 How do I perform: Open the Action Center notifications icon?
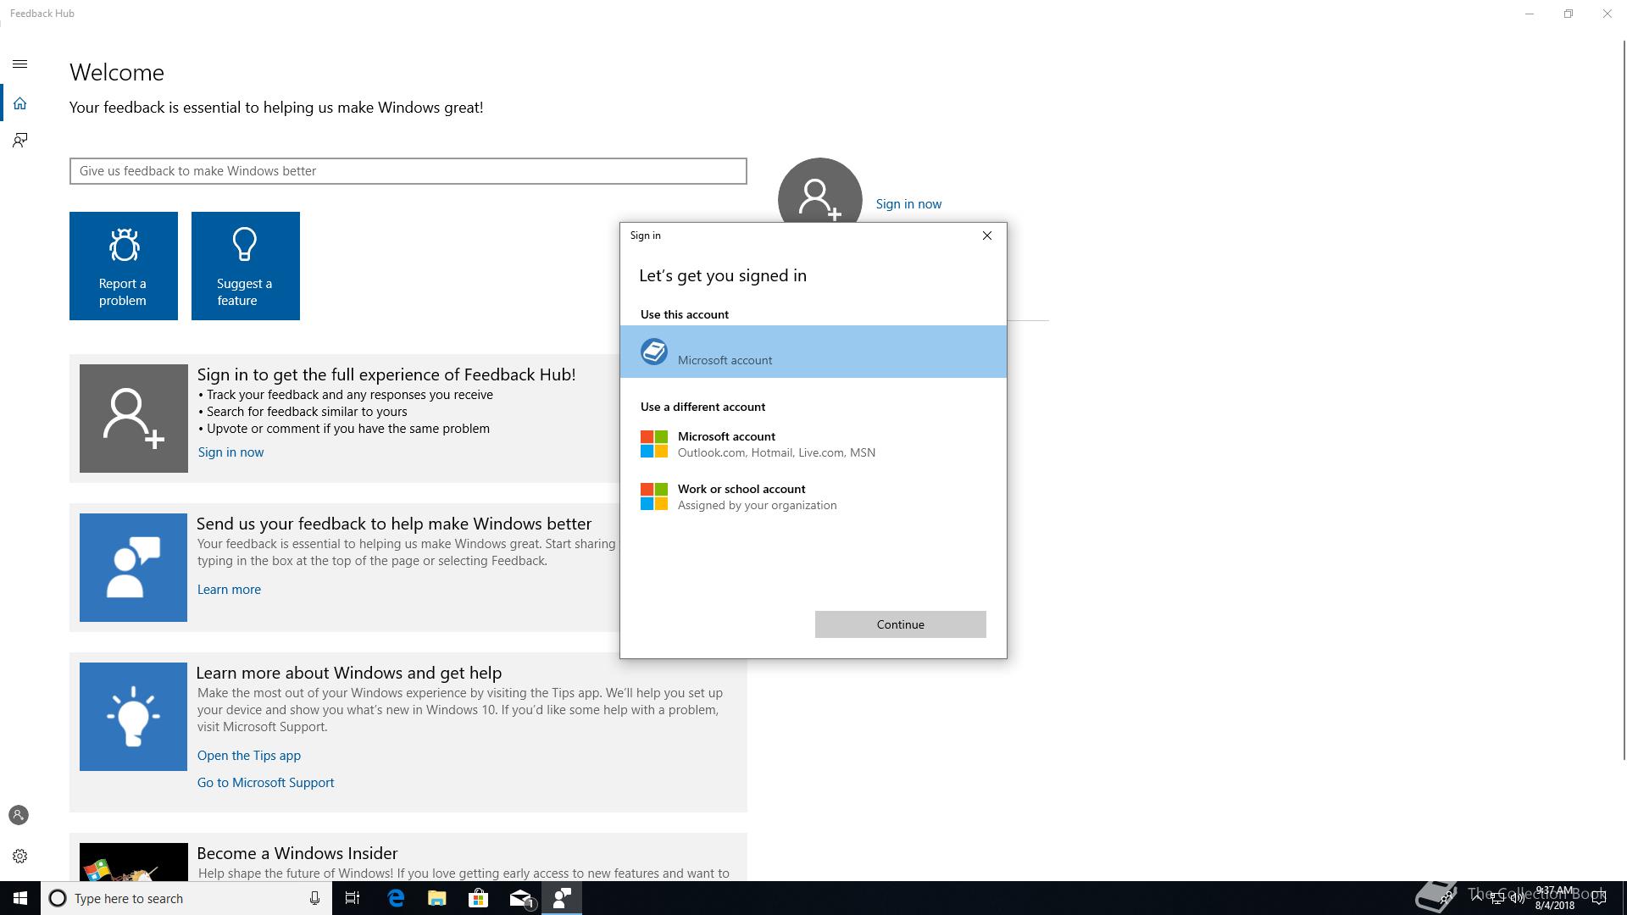point(1599,898)
